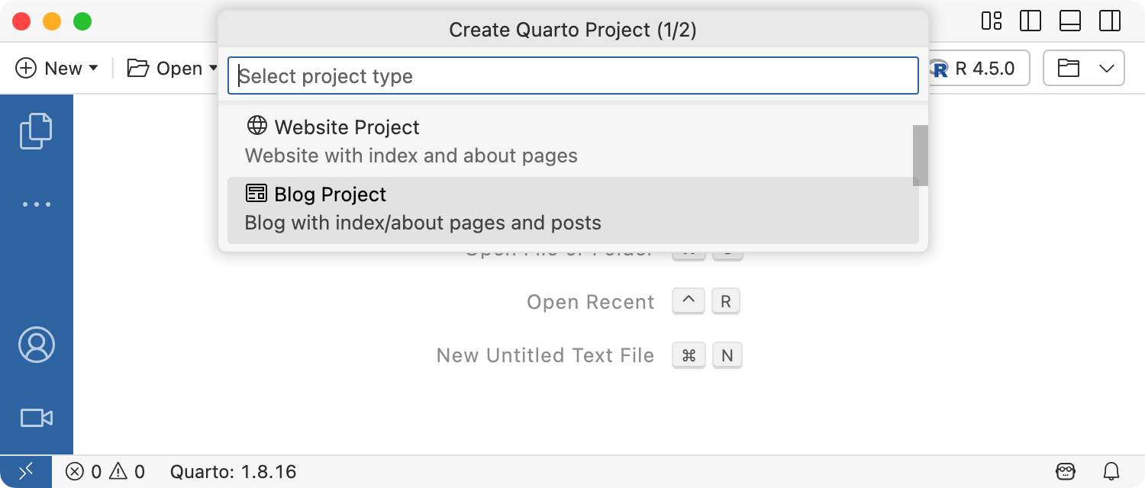Click the project type list scrollbar
The width and height of the screenshot is (1145, 488).
tap(921, 156)
